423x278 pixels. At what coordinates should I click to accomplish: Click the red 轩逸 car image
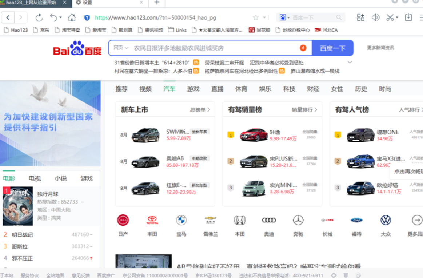coord(254,134)
